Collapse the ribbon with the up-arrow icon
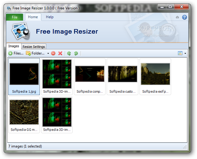197x159 pixels. point(177,17)
